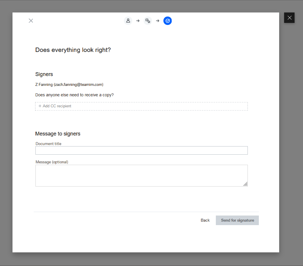This screenshot has height=266, width=303.
Task: Go back with the Back button
Action: (x=205, y=220)
